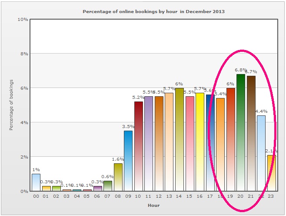286x216 pixels.
Task: Click the pink bar for hour 15
Action: click(x=190, y=144)
